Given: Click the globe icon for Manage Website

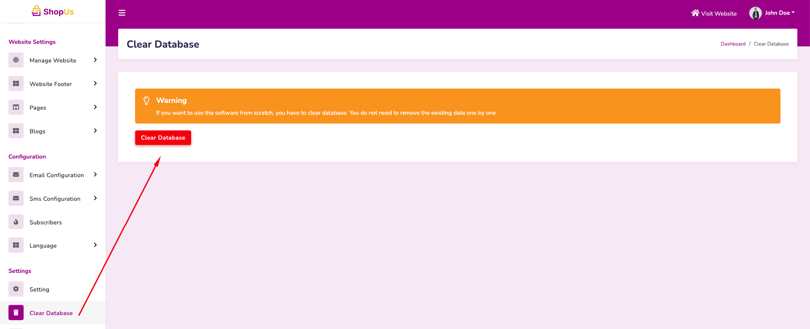Looking at the screenshot, I should [x=16, y=60].
